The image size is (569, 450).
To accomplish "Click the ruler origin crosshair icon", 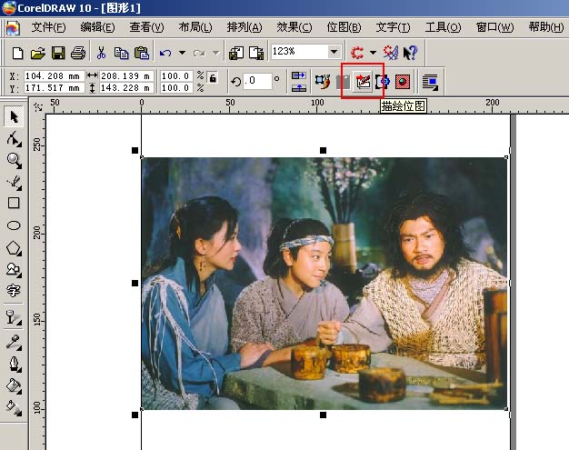I will coord(37,106).
